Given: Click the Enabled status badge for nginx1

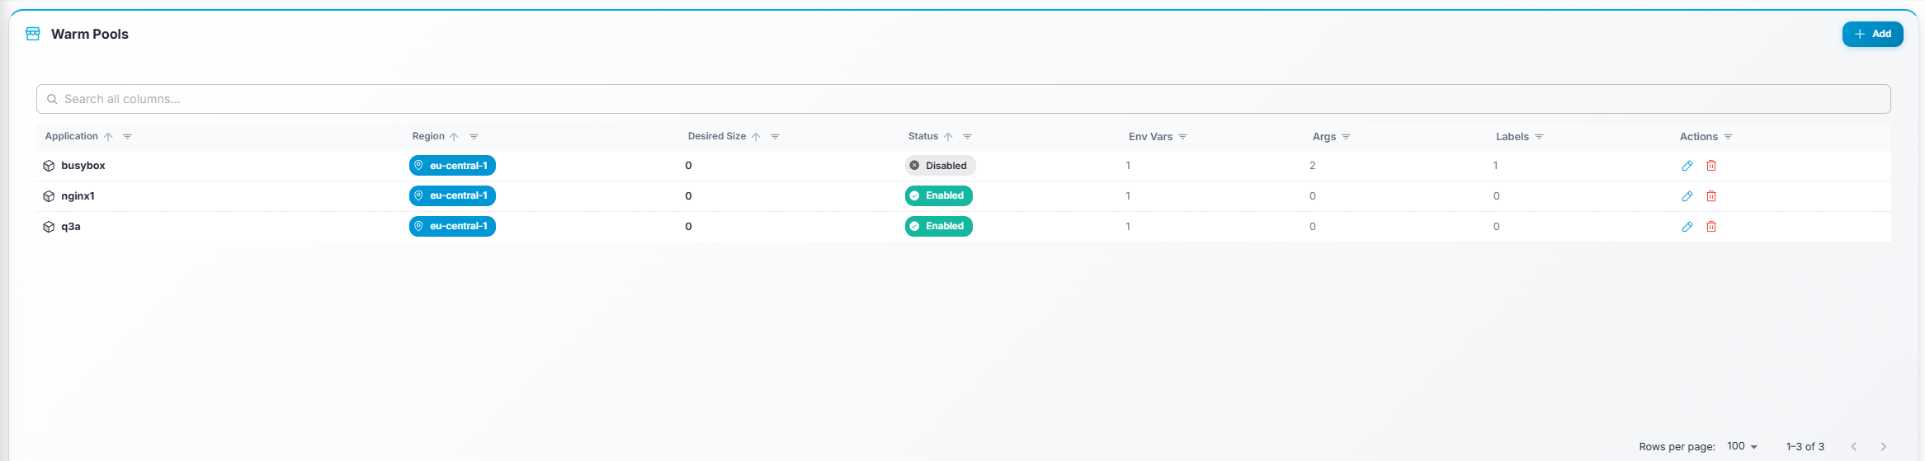Looking at the screenshot, I should 939,195.
